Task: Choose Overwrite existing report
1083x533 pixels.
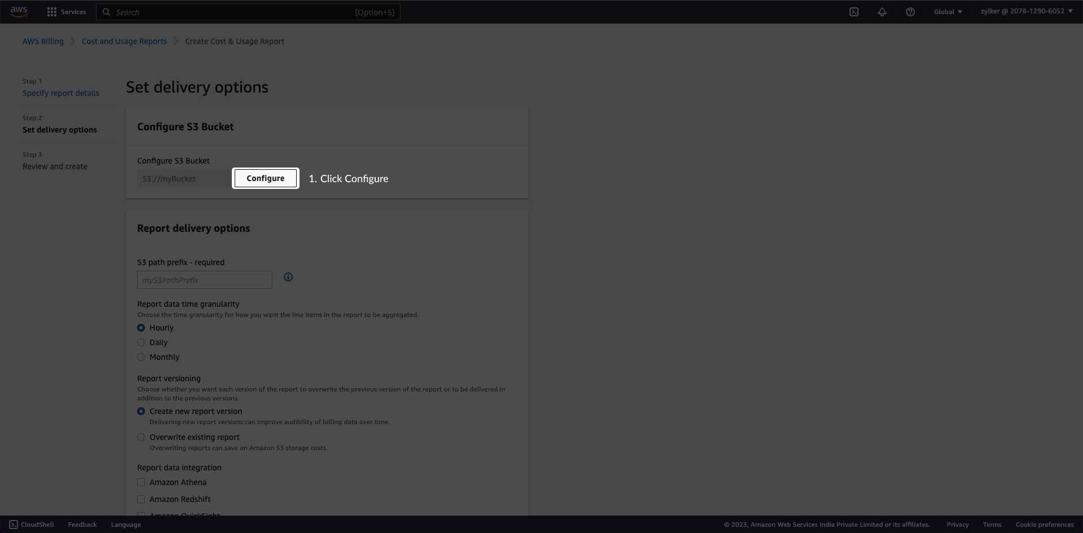Action: pos(141,437)
